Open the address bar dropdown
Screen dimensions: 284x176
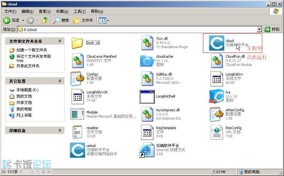[x=259, y=29]
